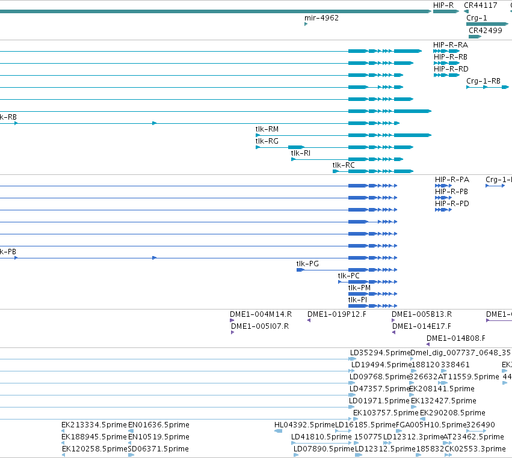Click the LD35294.5prime EST label
Screen dimensions: 512x458
click(380, 353)
